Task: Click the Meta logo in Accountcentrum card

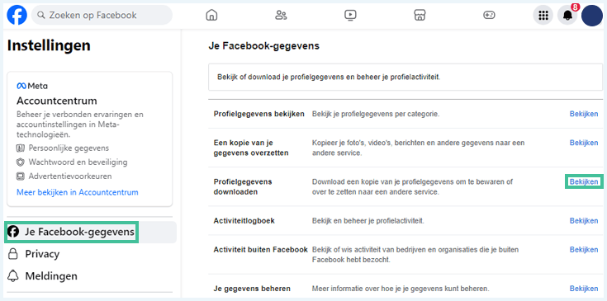Action: (x=32, y=86)
